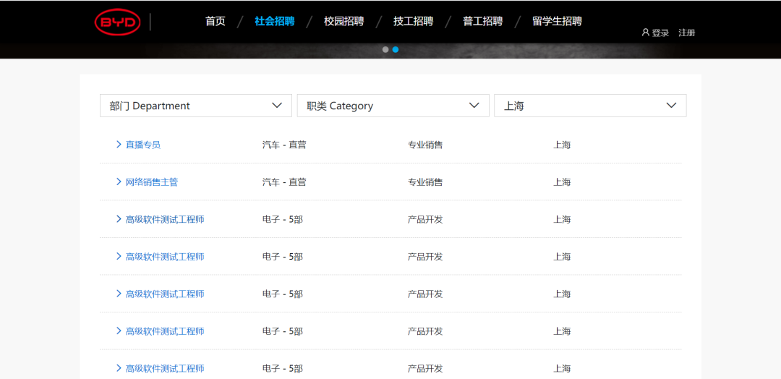Open the 网络销售主管 job listing
781x379 pixels.
click(152, 182)
